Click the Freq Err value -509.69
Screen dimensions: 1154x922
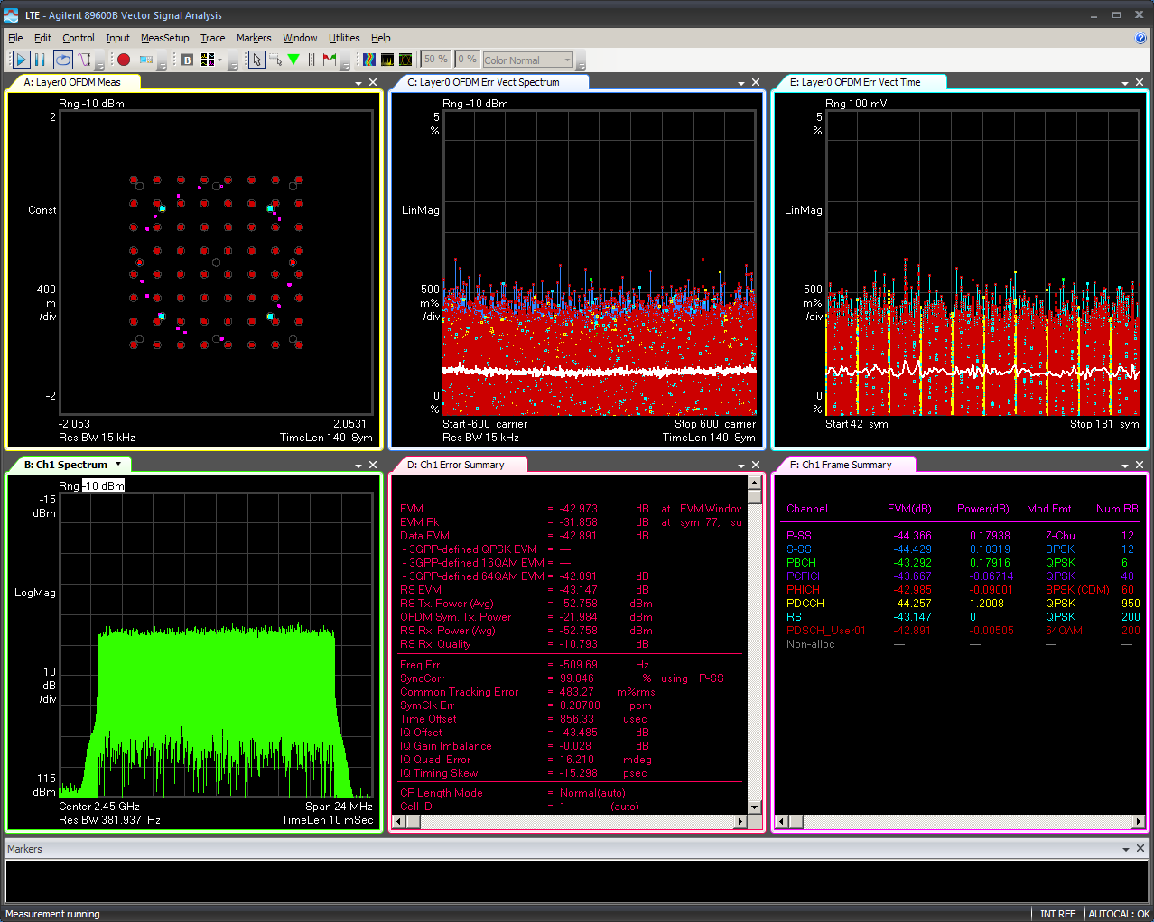click(x=579, y=665)
